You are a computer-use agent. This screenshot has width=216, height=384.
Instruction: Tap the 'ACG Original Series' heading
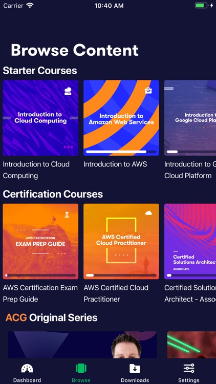pos(51,317)
